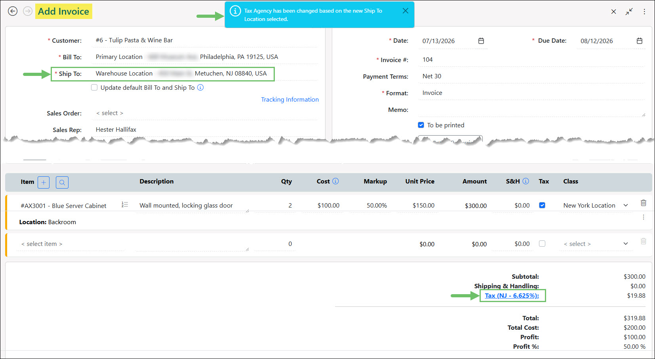This screenshot has width=655, height=359.
Task: Uncheck the To be printed checkbox
Action: (421, 125)
